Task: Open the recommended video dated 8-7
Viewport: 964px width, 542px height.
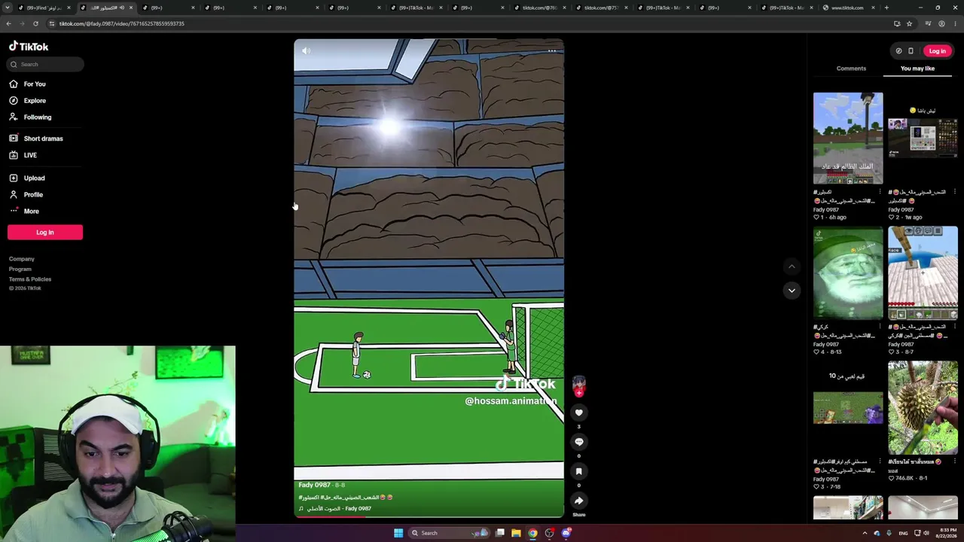Action: [x=923, y=273]
